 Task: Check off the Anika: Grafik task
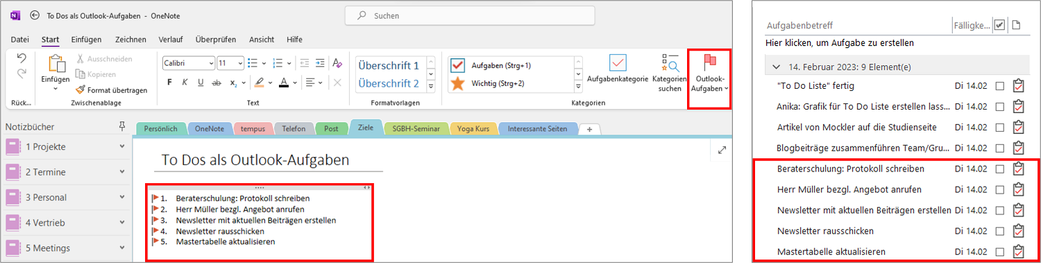pos(999,107)
